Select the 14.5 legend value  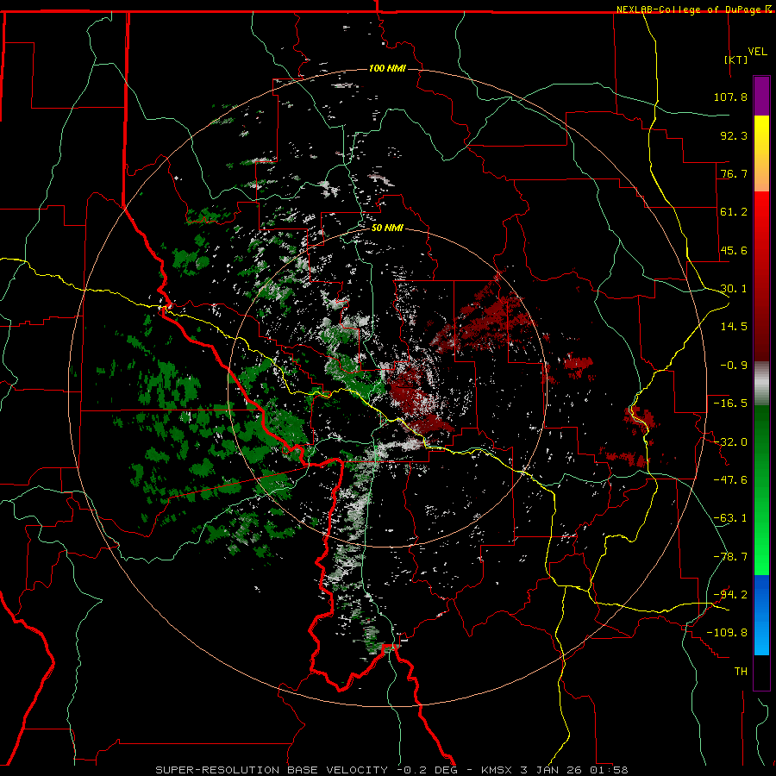point(734,327)
